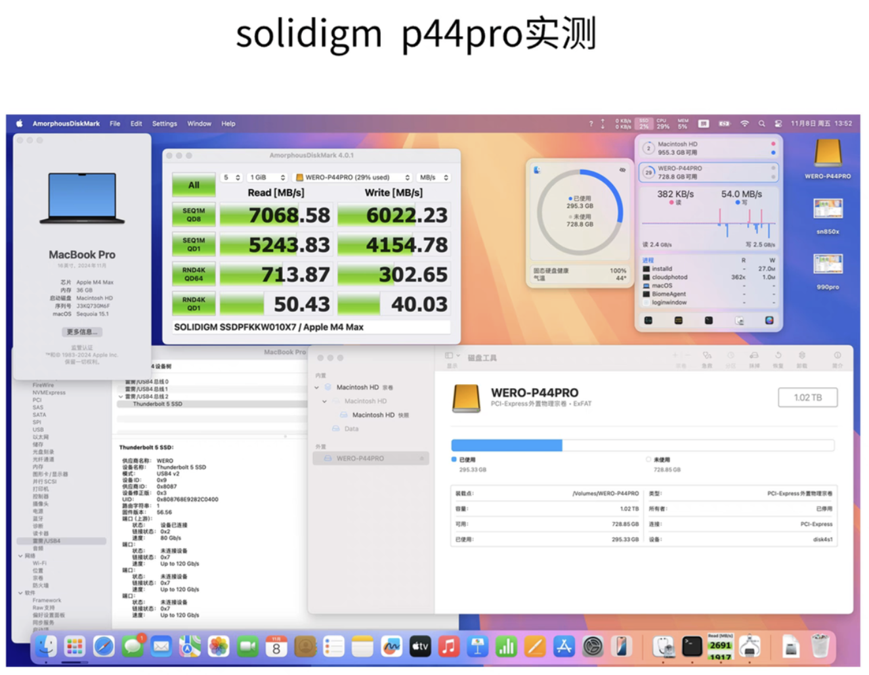Click the Info toolbar icon in Disk Utility

tap(837, 355)
